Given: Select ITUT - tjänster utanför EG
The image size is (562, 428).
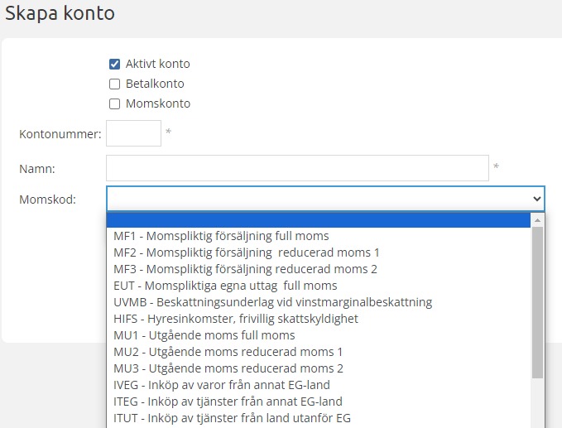Looking at the screenshot, I should 232,418.
